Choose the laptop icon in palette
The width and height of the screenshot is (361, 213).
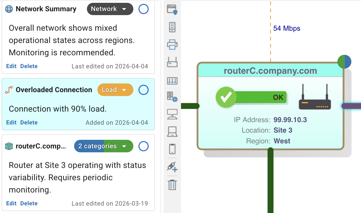[x=172, y=132]
